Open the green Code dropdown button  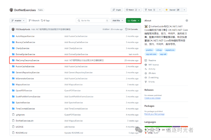pos(133,21)
